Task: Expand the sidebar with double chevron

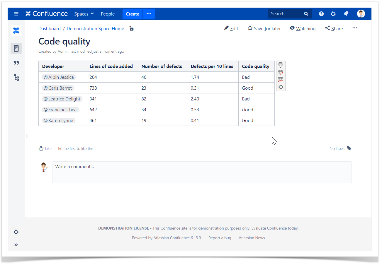Action: pos(16,245)
